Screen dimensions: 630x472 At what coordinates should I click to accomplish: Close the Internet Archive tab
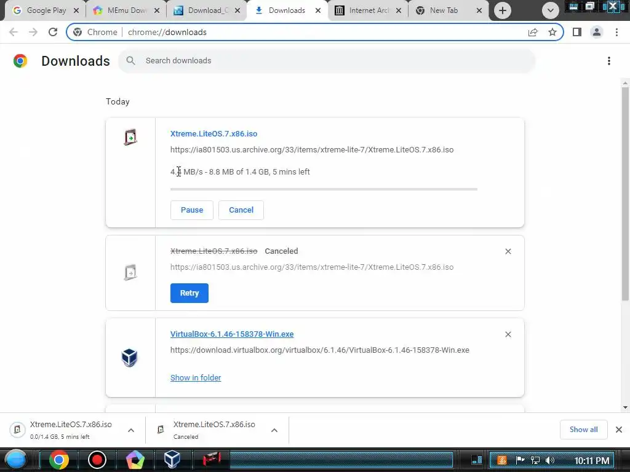point(399,10)
